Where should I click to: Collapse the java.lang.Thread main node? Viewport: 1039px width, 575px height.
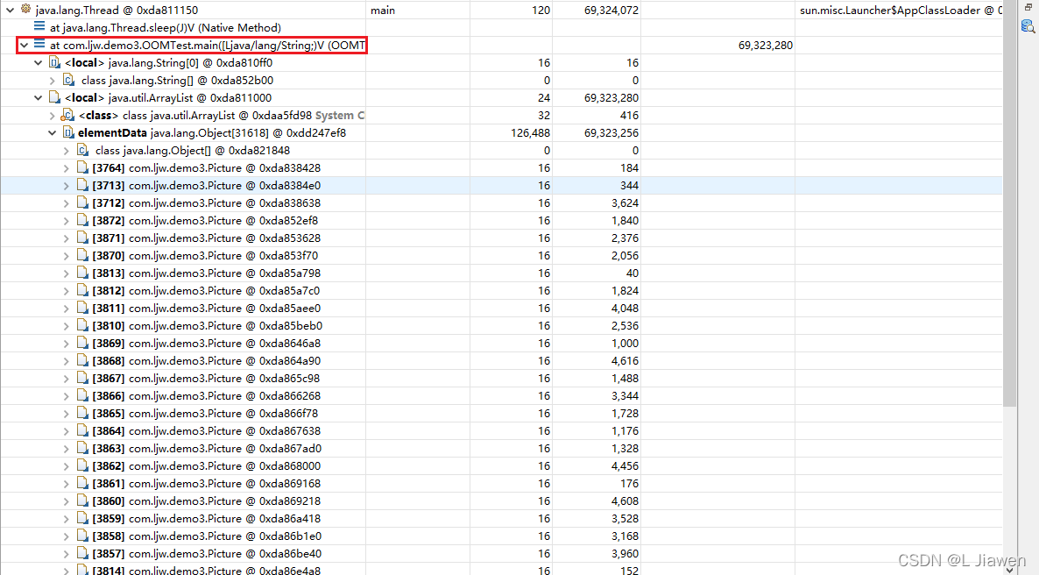tap(10, 10)
